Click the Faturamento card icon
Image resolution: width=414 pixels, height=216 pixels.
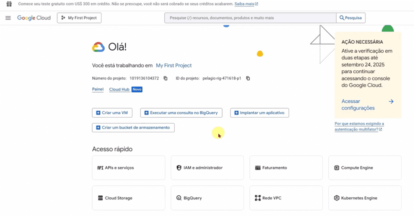[x=258, y=168]
